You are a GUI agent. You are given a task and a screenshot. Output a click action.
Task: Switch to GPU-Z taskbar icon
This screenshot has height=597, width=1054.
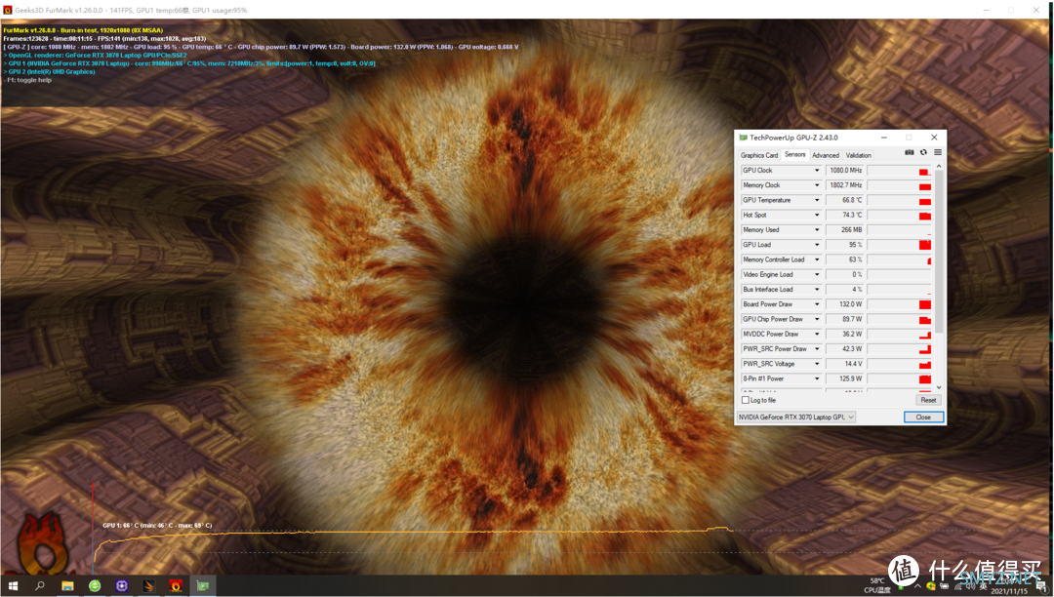click(202, 585)
